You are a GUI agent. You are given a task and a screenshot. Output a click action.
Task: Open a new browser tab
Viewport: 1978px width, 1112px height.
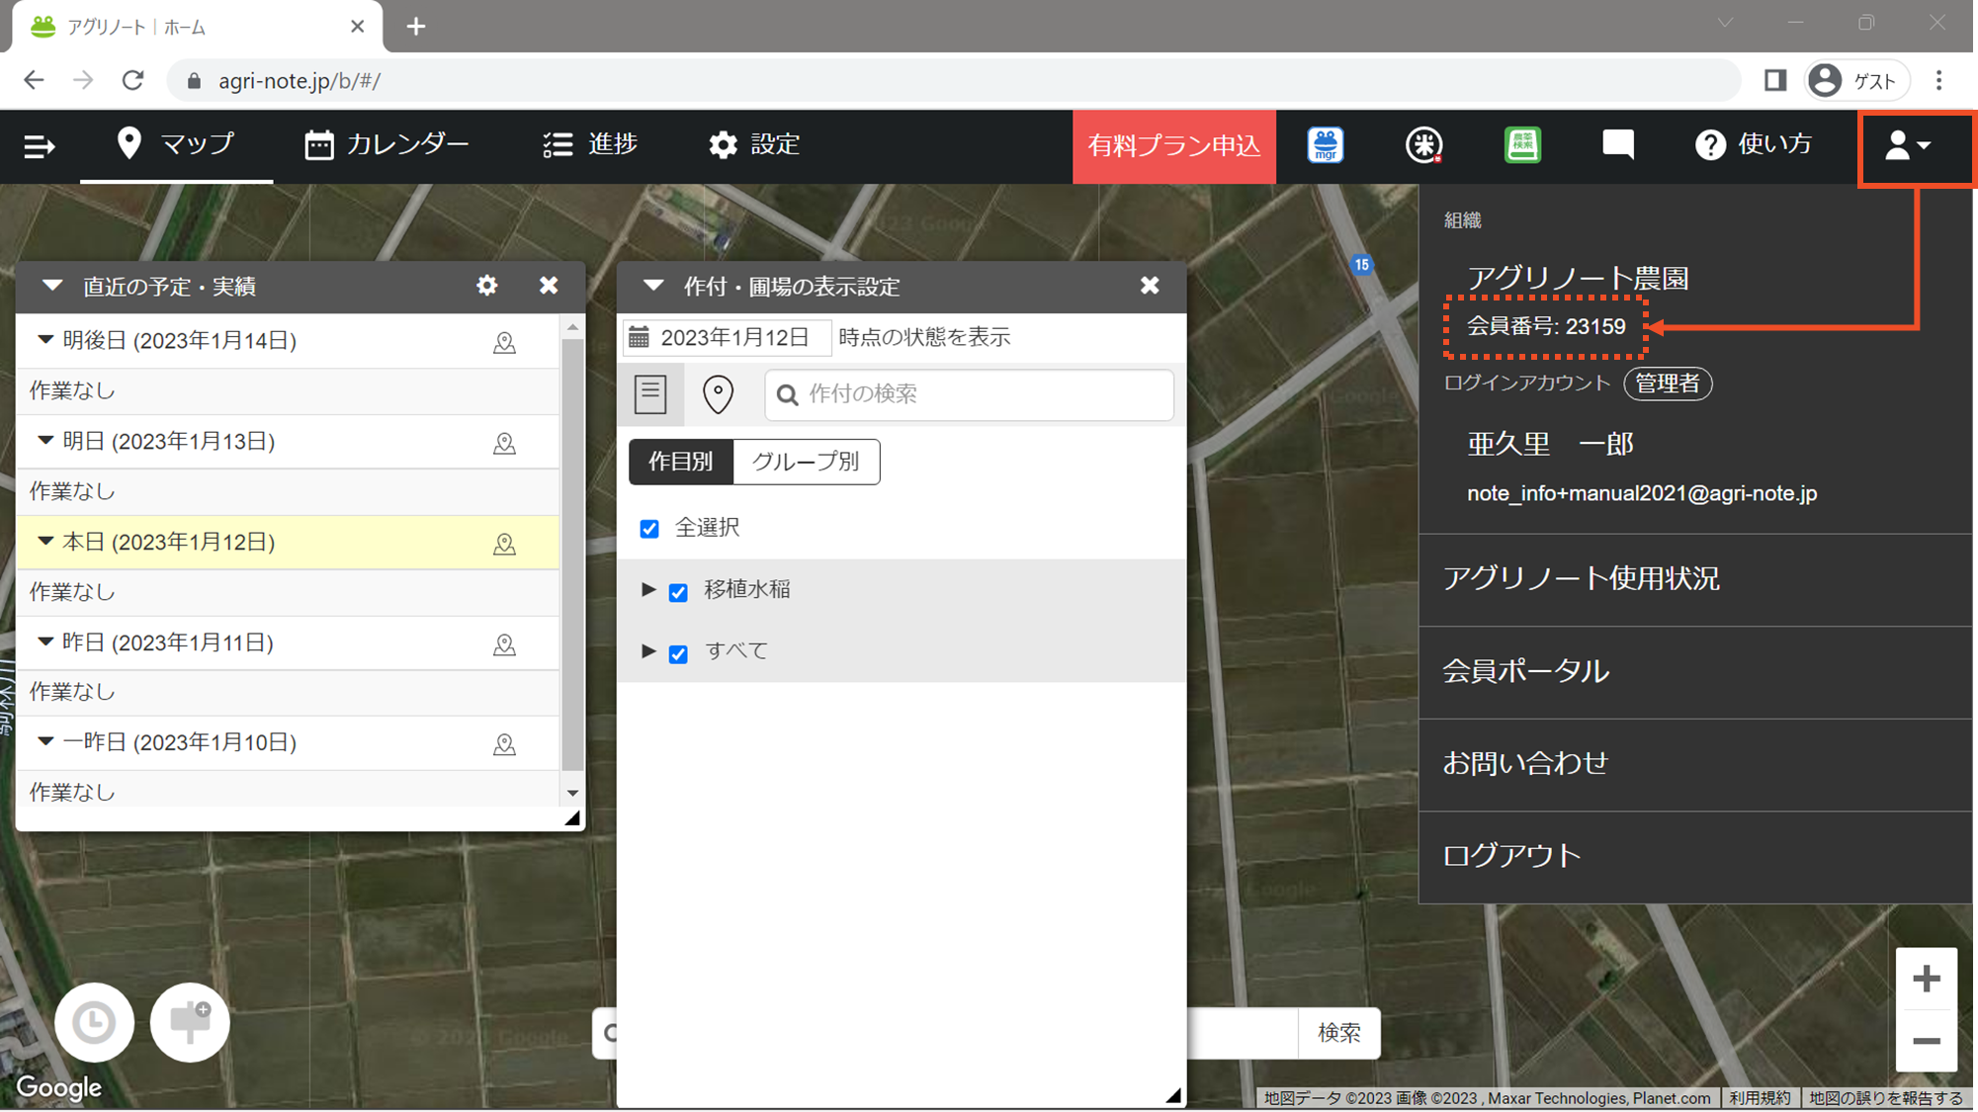click(416, 27)
